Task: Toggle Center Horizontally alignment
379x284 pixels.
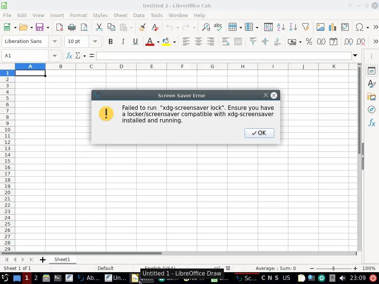Action: (198, 41)
